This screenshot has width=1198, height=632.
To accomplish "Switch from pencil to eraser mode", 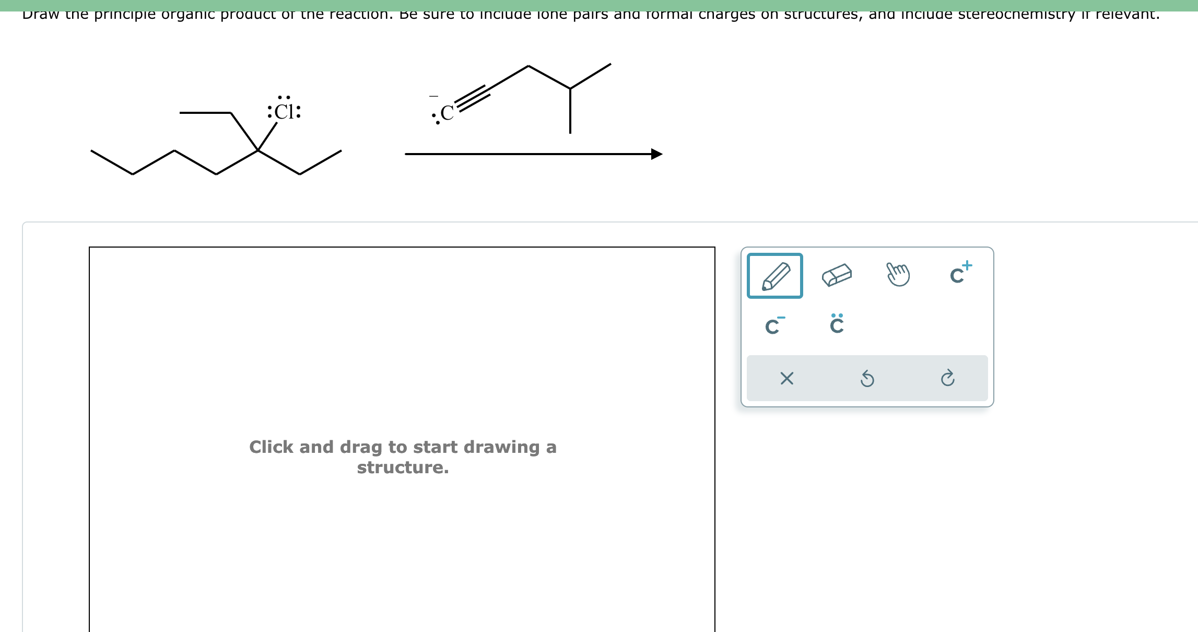I will [x=837, y=276].
